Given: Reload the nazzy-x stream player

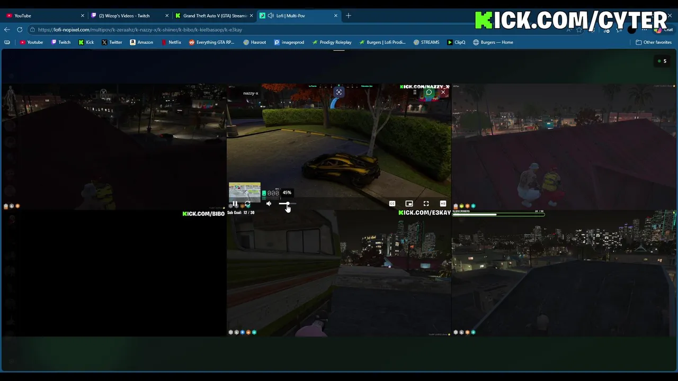Looking at the screenshot, I should tap(247, 204).
